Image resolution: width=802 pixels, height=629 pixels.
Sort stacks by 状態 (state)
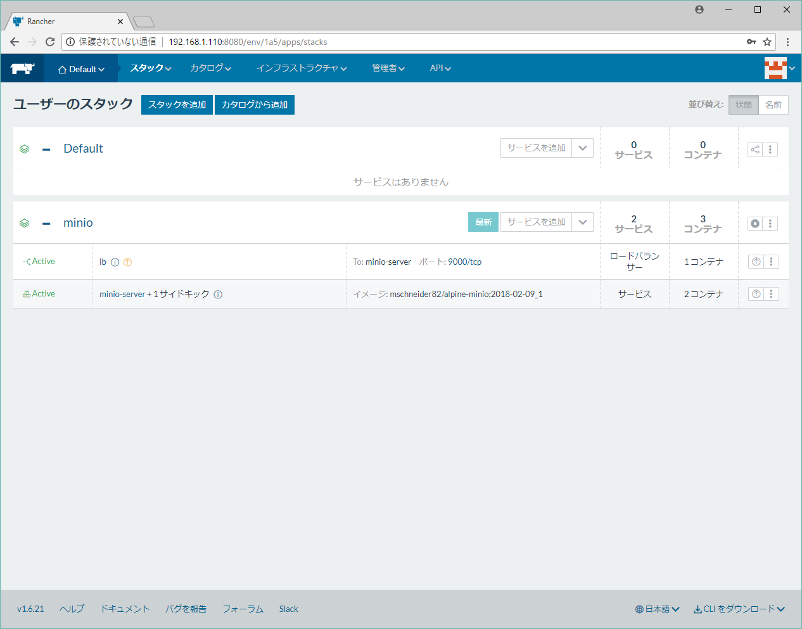pyautogui.click(x=743, y=105)
